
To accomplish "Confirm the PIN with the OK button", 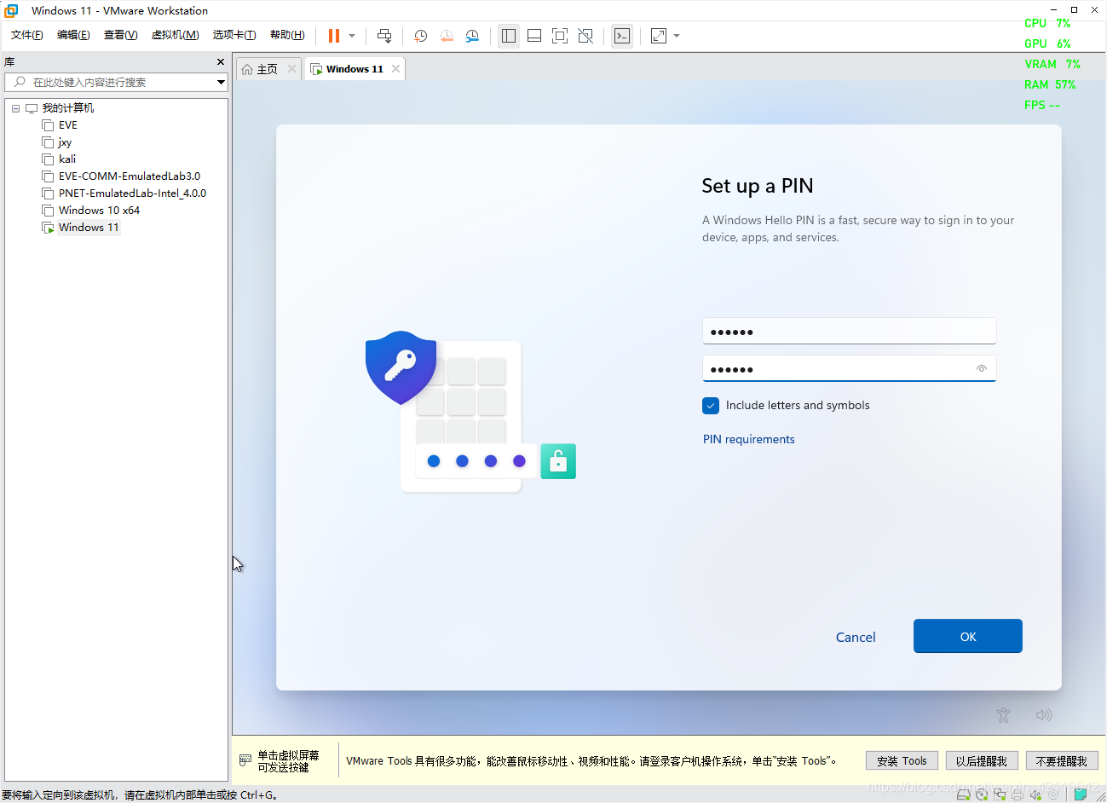I will (x=967, y=636).
